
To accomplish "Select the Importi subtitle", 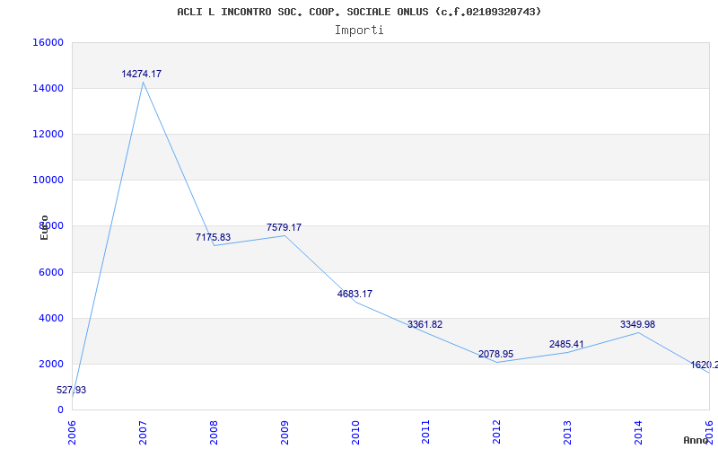I will pyautogui.click(x=359, y=31).
